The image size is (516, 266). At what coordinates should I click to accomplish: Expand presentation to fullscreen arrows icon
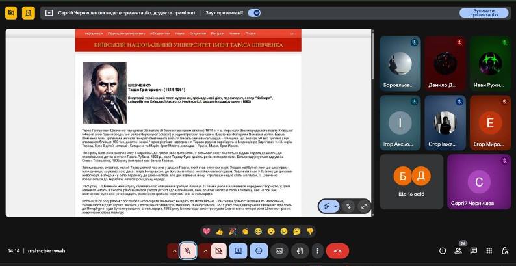[364, 206]
